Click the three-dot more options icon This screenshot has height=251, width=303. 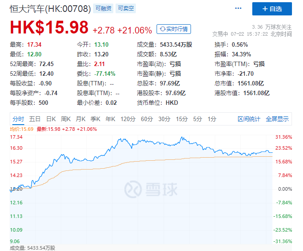point(238,9)
